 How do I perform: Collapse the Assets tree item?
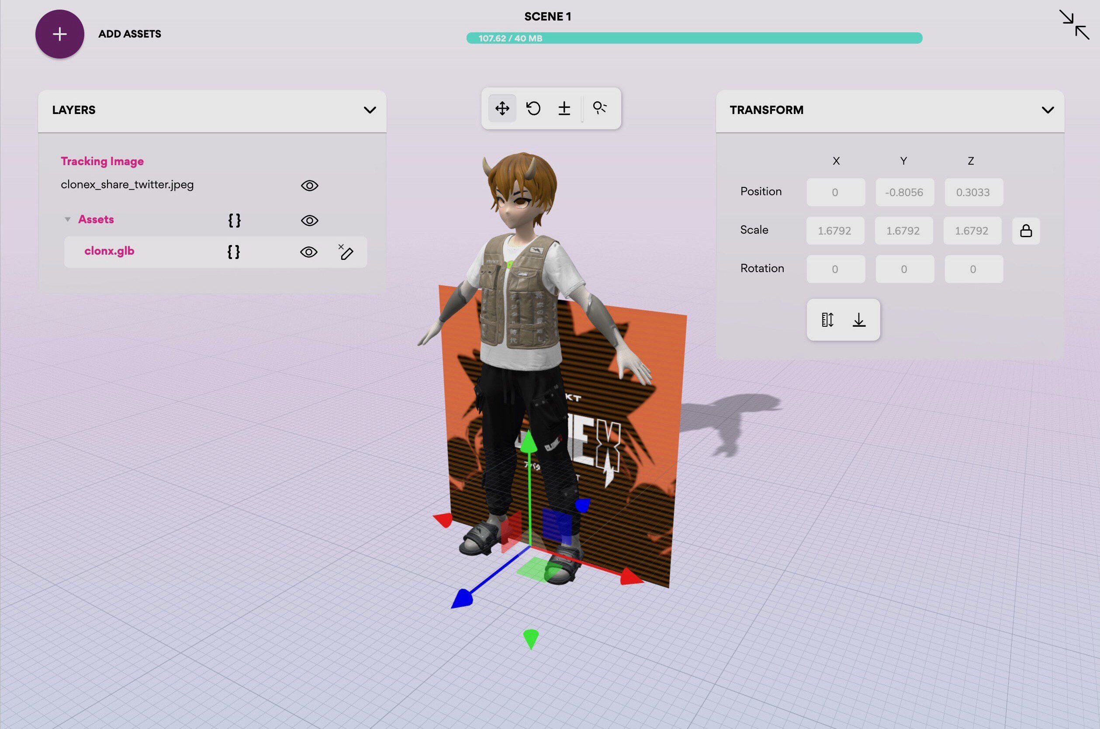point(68,219)
